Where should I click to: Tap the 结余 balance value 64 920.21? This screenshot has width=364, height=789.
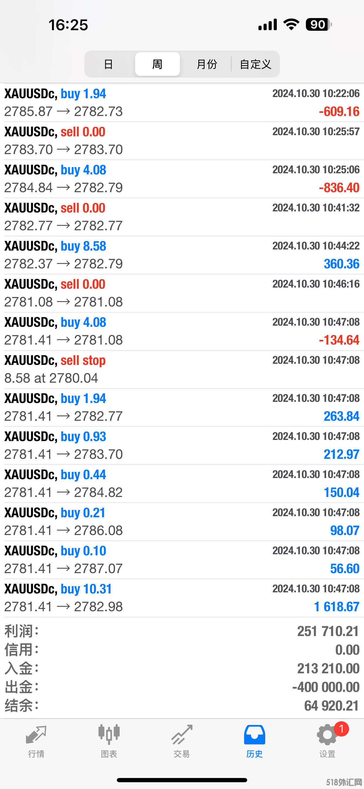pyautogui.click(x=332, y=706)
